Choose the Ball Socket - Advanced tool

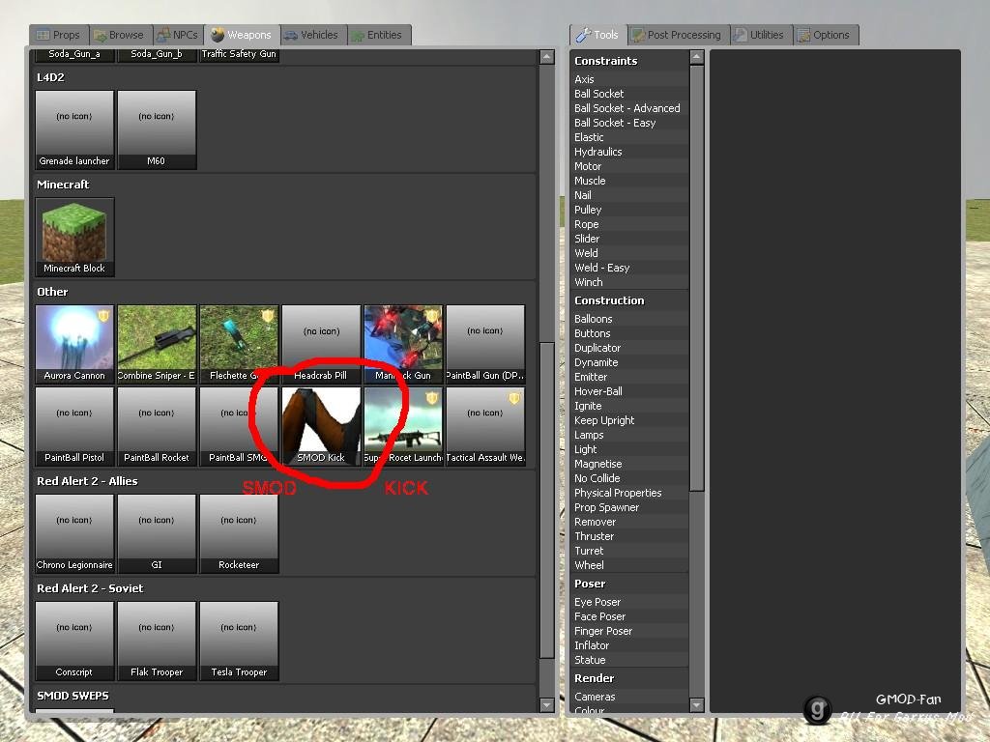click(x=628, y=108)
